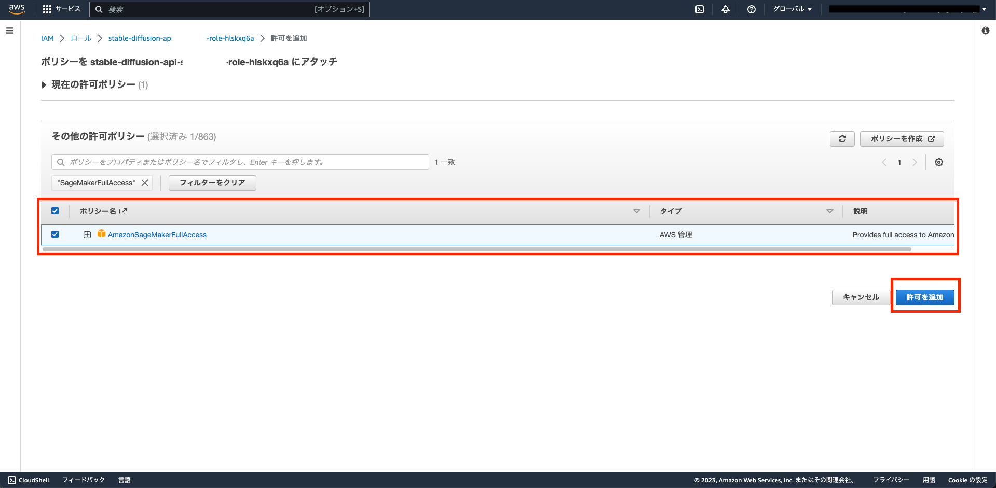The image size is (996, 488).
Task: Open table preferences gear
Action: point(939,162)
